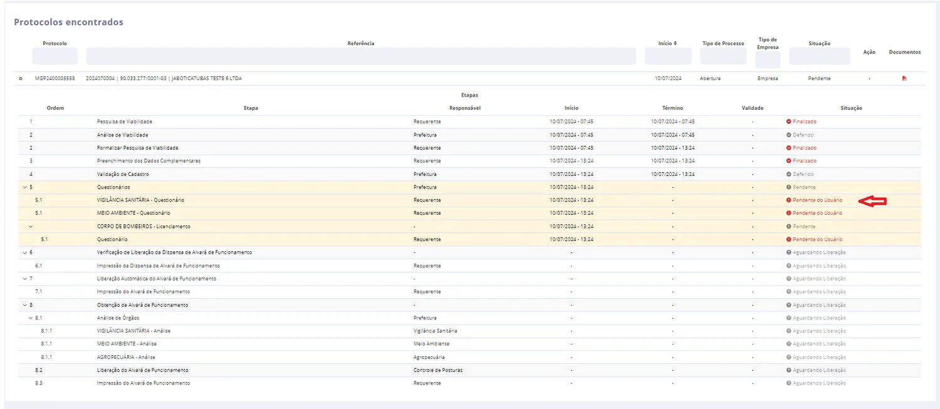Click the Finalizado check icon for Pesquisa de Viabilidade
This screenshot has width=940, height=409.
pyautogui.click(x=789, y=122)
